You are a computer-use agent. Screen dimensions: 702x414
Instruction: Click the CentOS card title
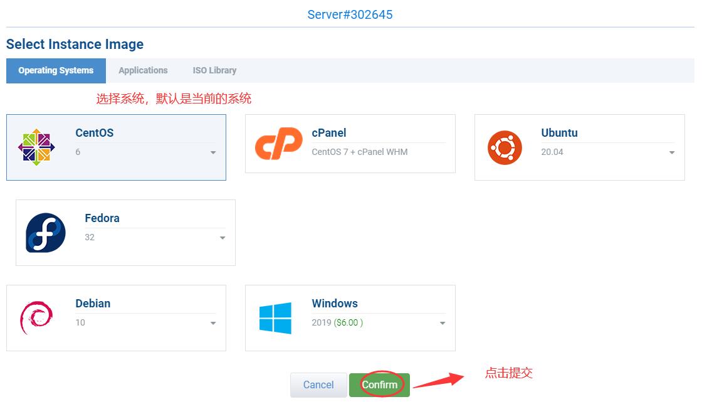[95, 133]
